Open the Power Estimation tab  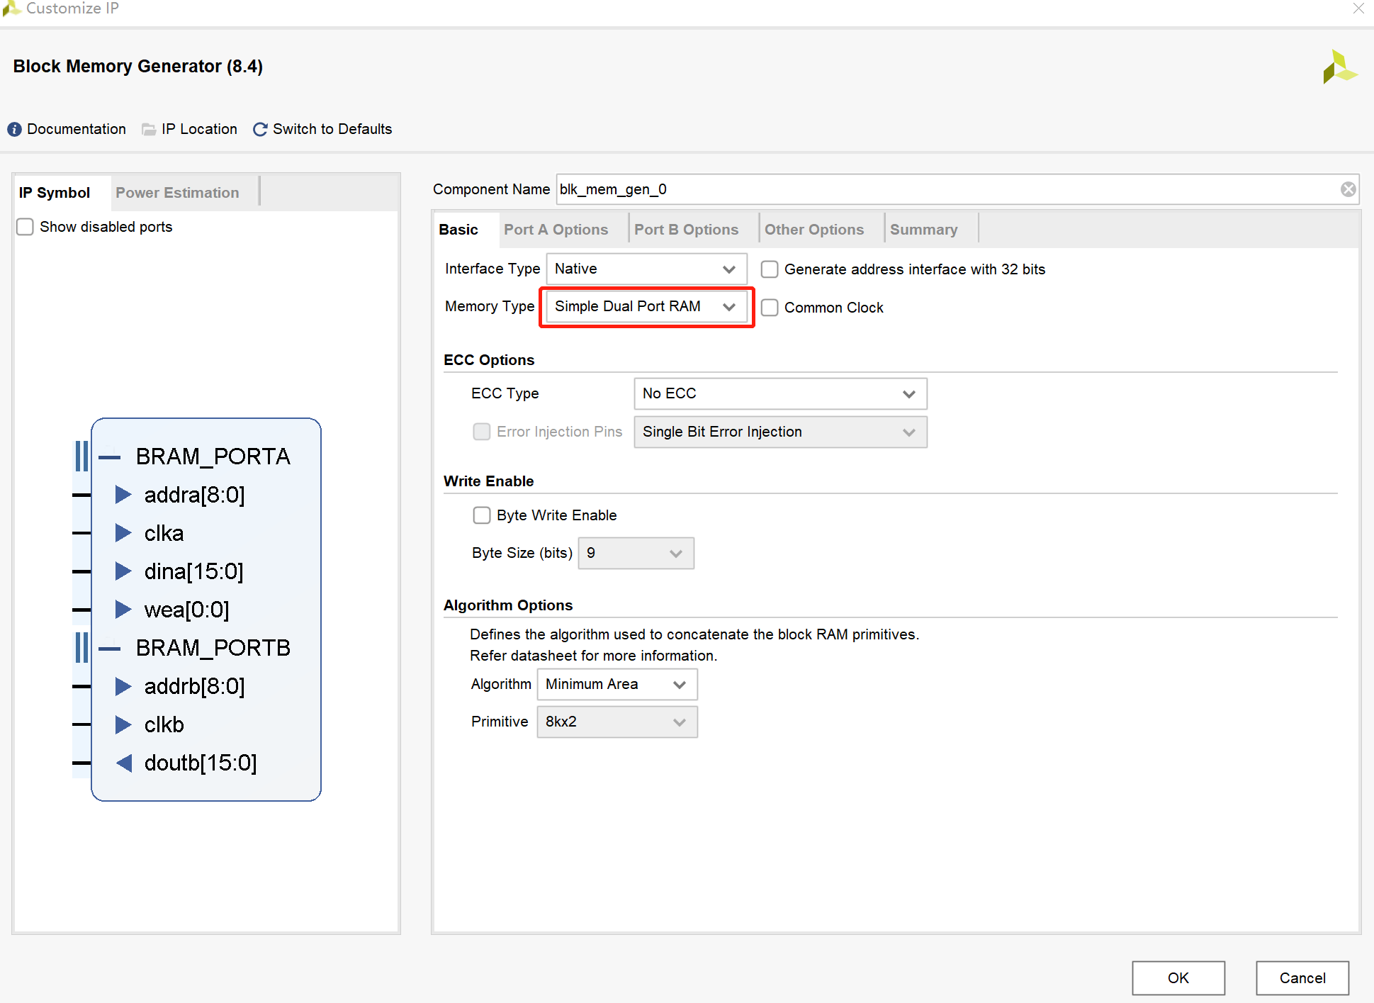click(177, 193)
